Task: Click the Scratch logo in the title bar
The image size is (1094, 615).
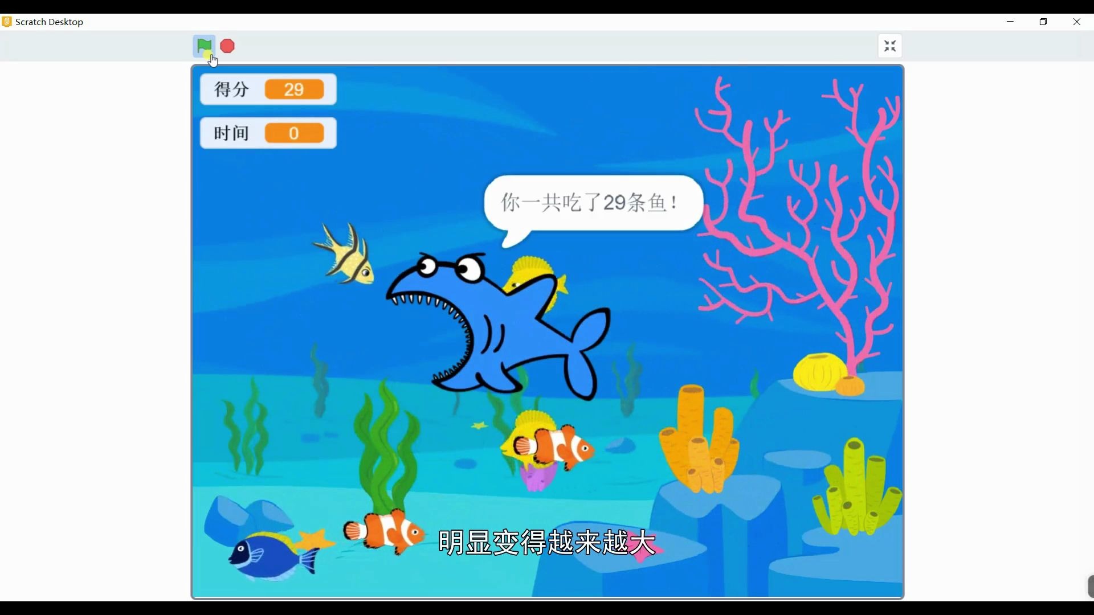Action: 7,21
